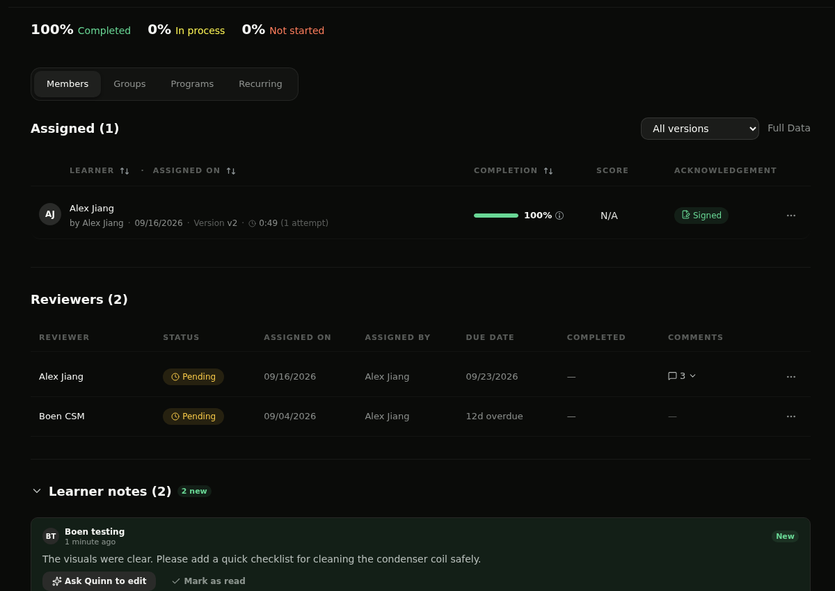Click the AJ avatar for Alex Jiang

pos(50,214)
